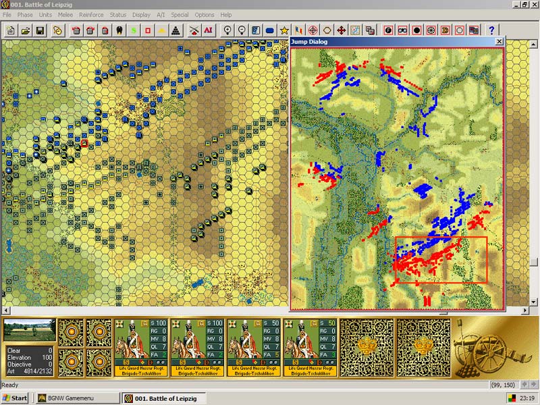This screenshot has height=405, width=540.
Task: Open the Help menu
Action: 226,15
